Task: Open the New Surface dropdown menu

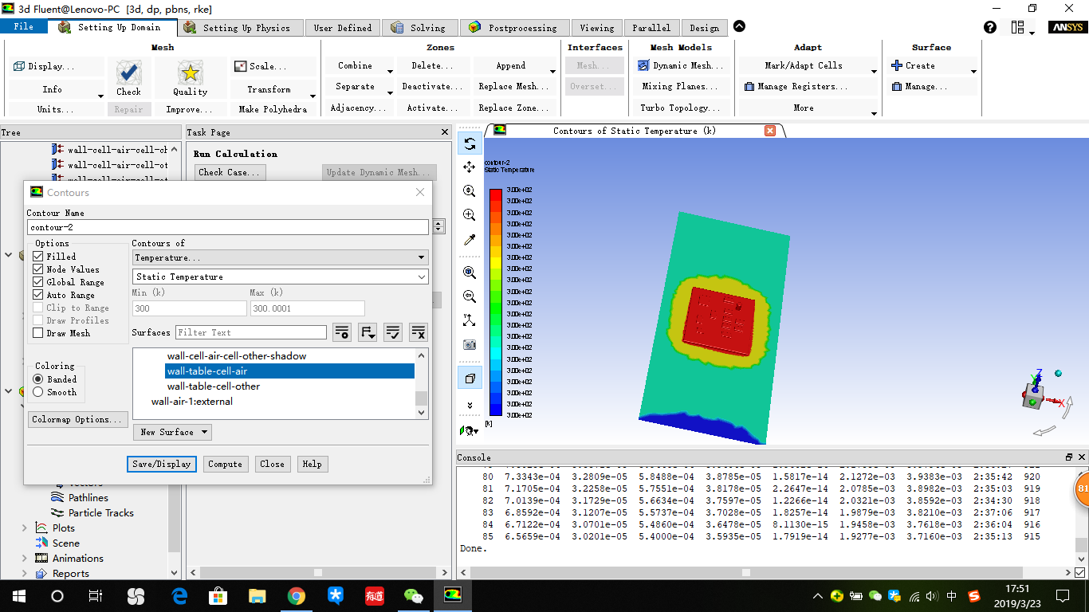Action: (x=172, y=432)
